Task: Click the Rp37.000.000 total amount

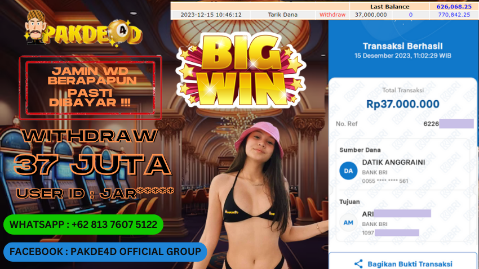Action: [402, 104]
